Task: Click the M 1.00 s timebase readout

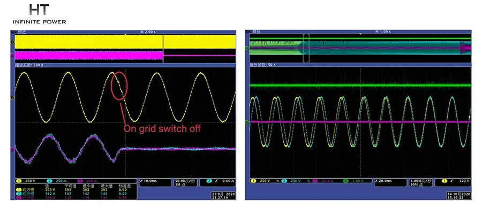Action: click(x=383, y=32)
